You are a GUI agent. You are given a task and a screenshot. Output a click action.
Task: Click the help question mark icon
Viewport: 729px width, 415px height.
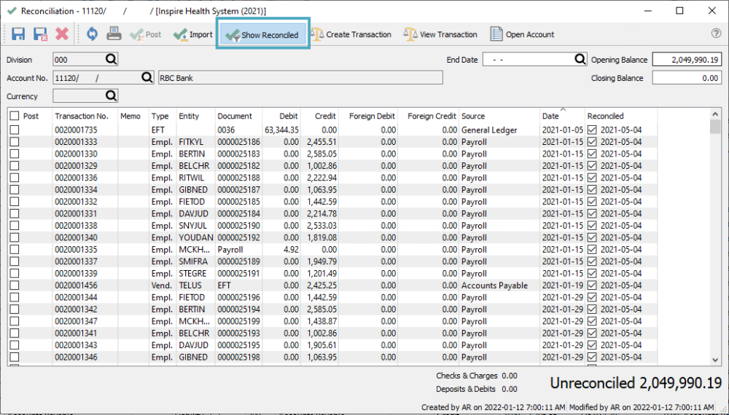[x=716, y=33]
